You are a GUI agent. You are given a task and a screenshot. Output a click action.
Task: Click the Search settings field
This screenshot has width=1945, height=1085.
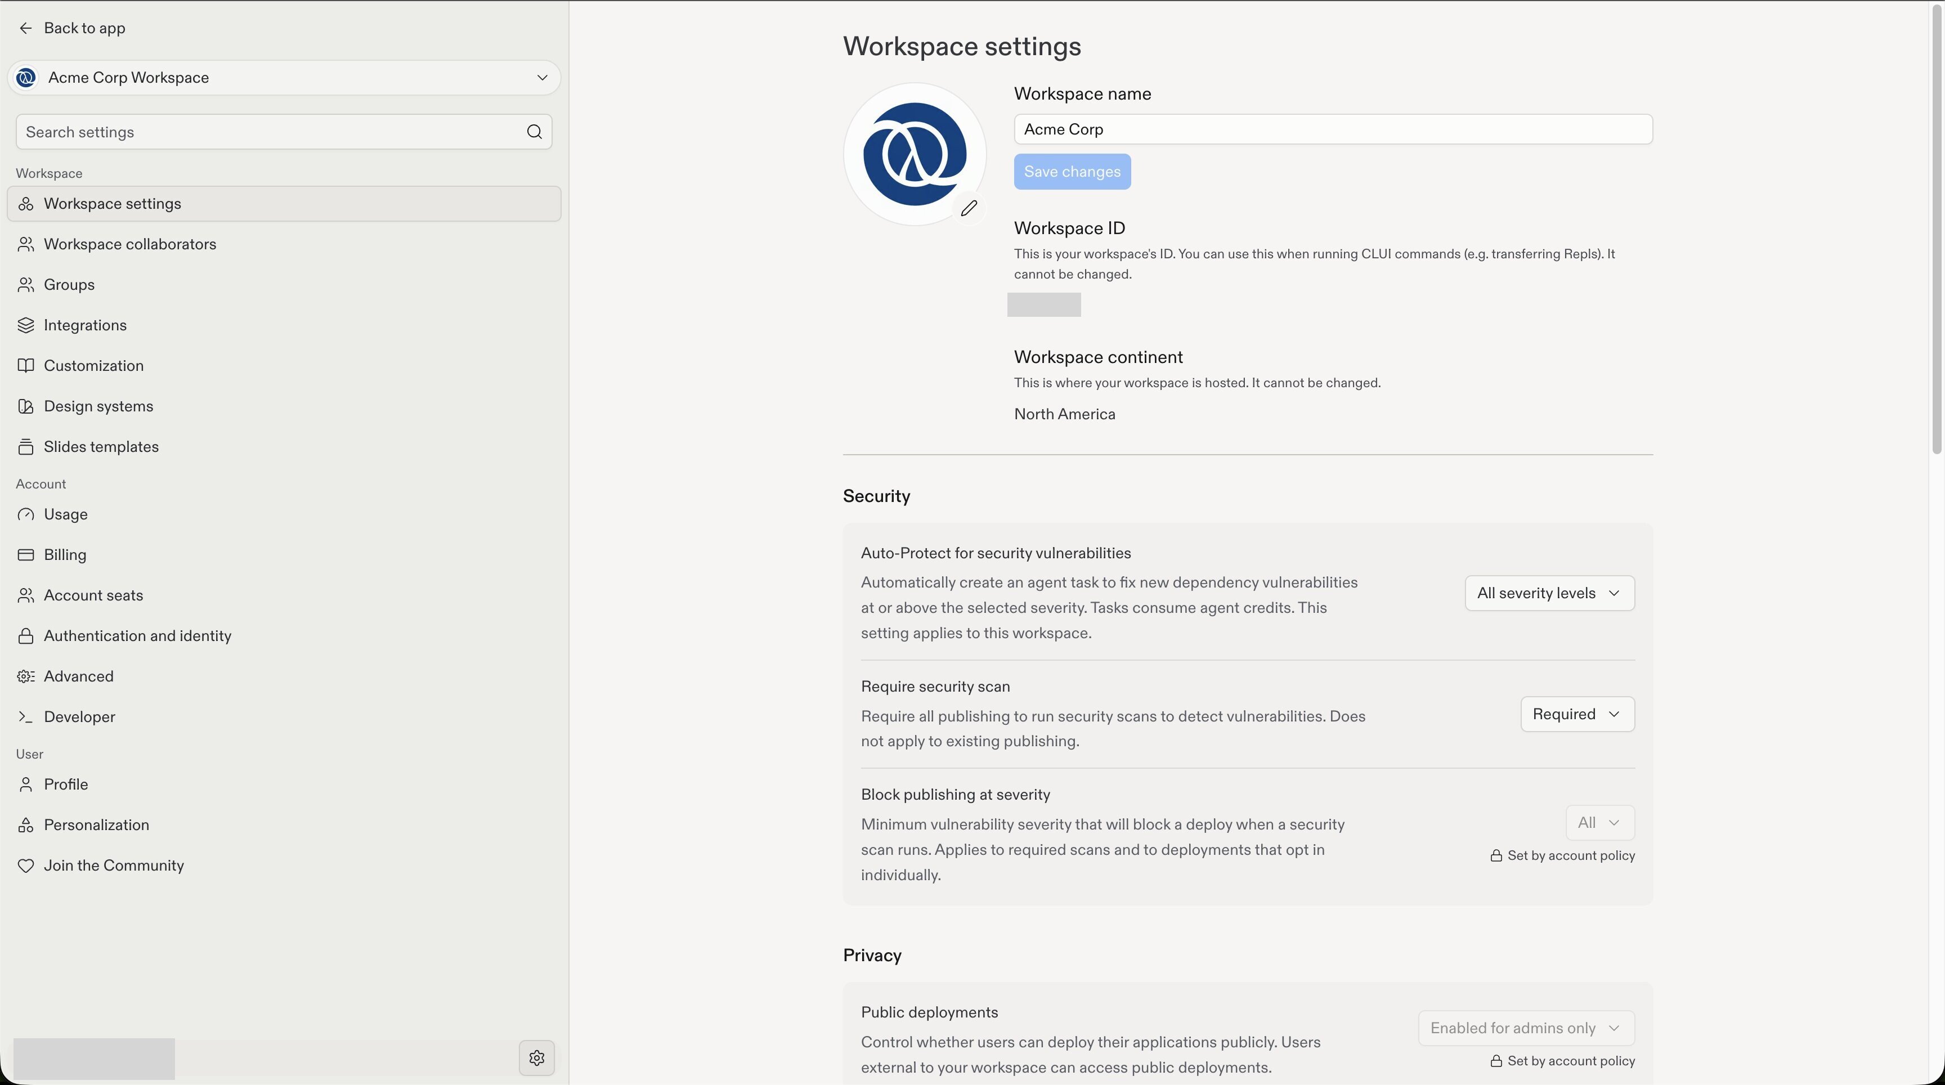[284, 132]
